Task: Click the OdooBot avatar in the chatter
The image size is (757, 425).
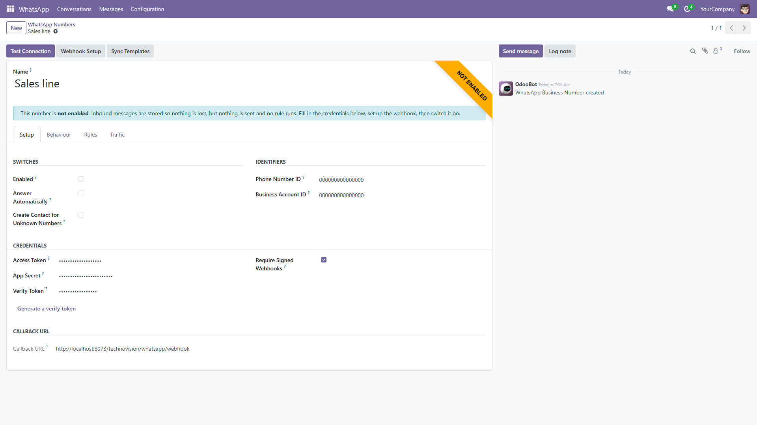Action: pyautogui.click(x=506, y=89)
